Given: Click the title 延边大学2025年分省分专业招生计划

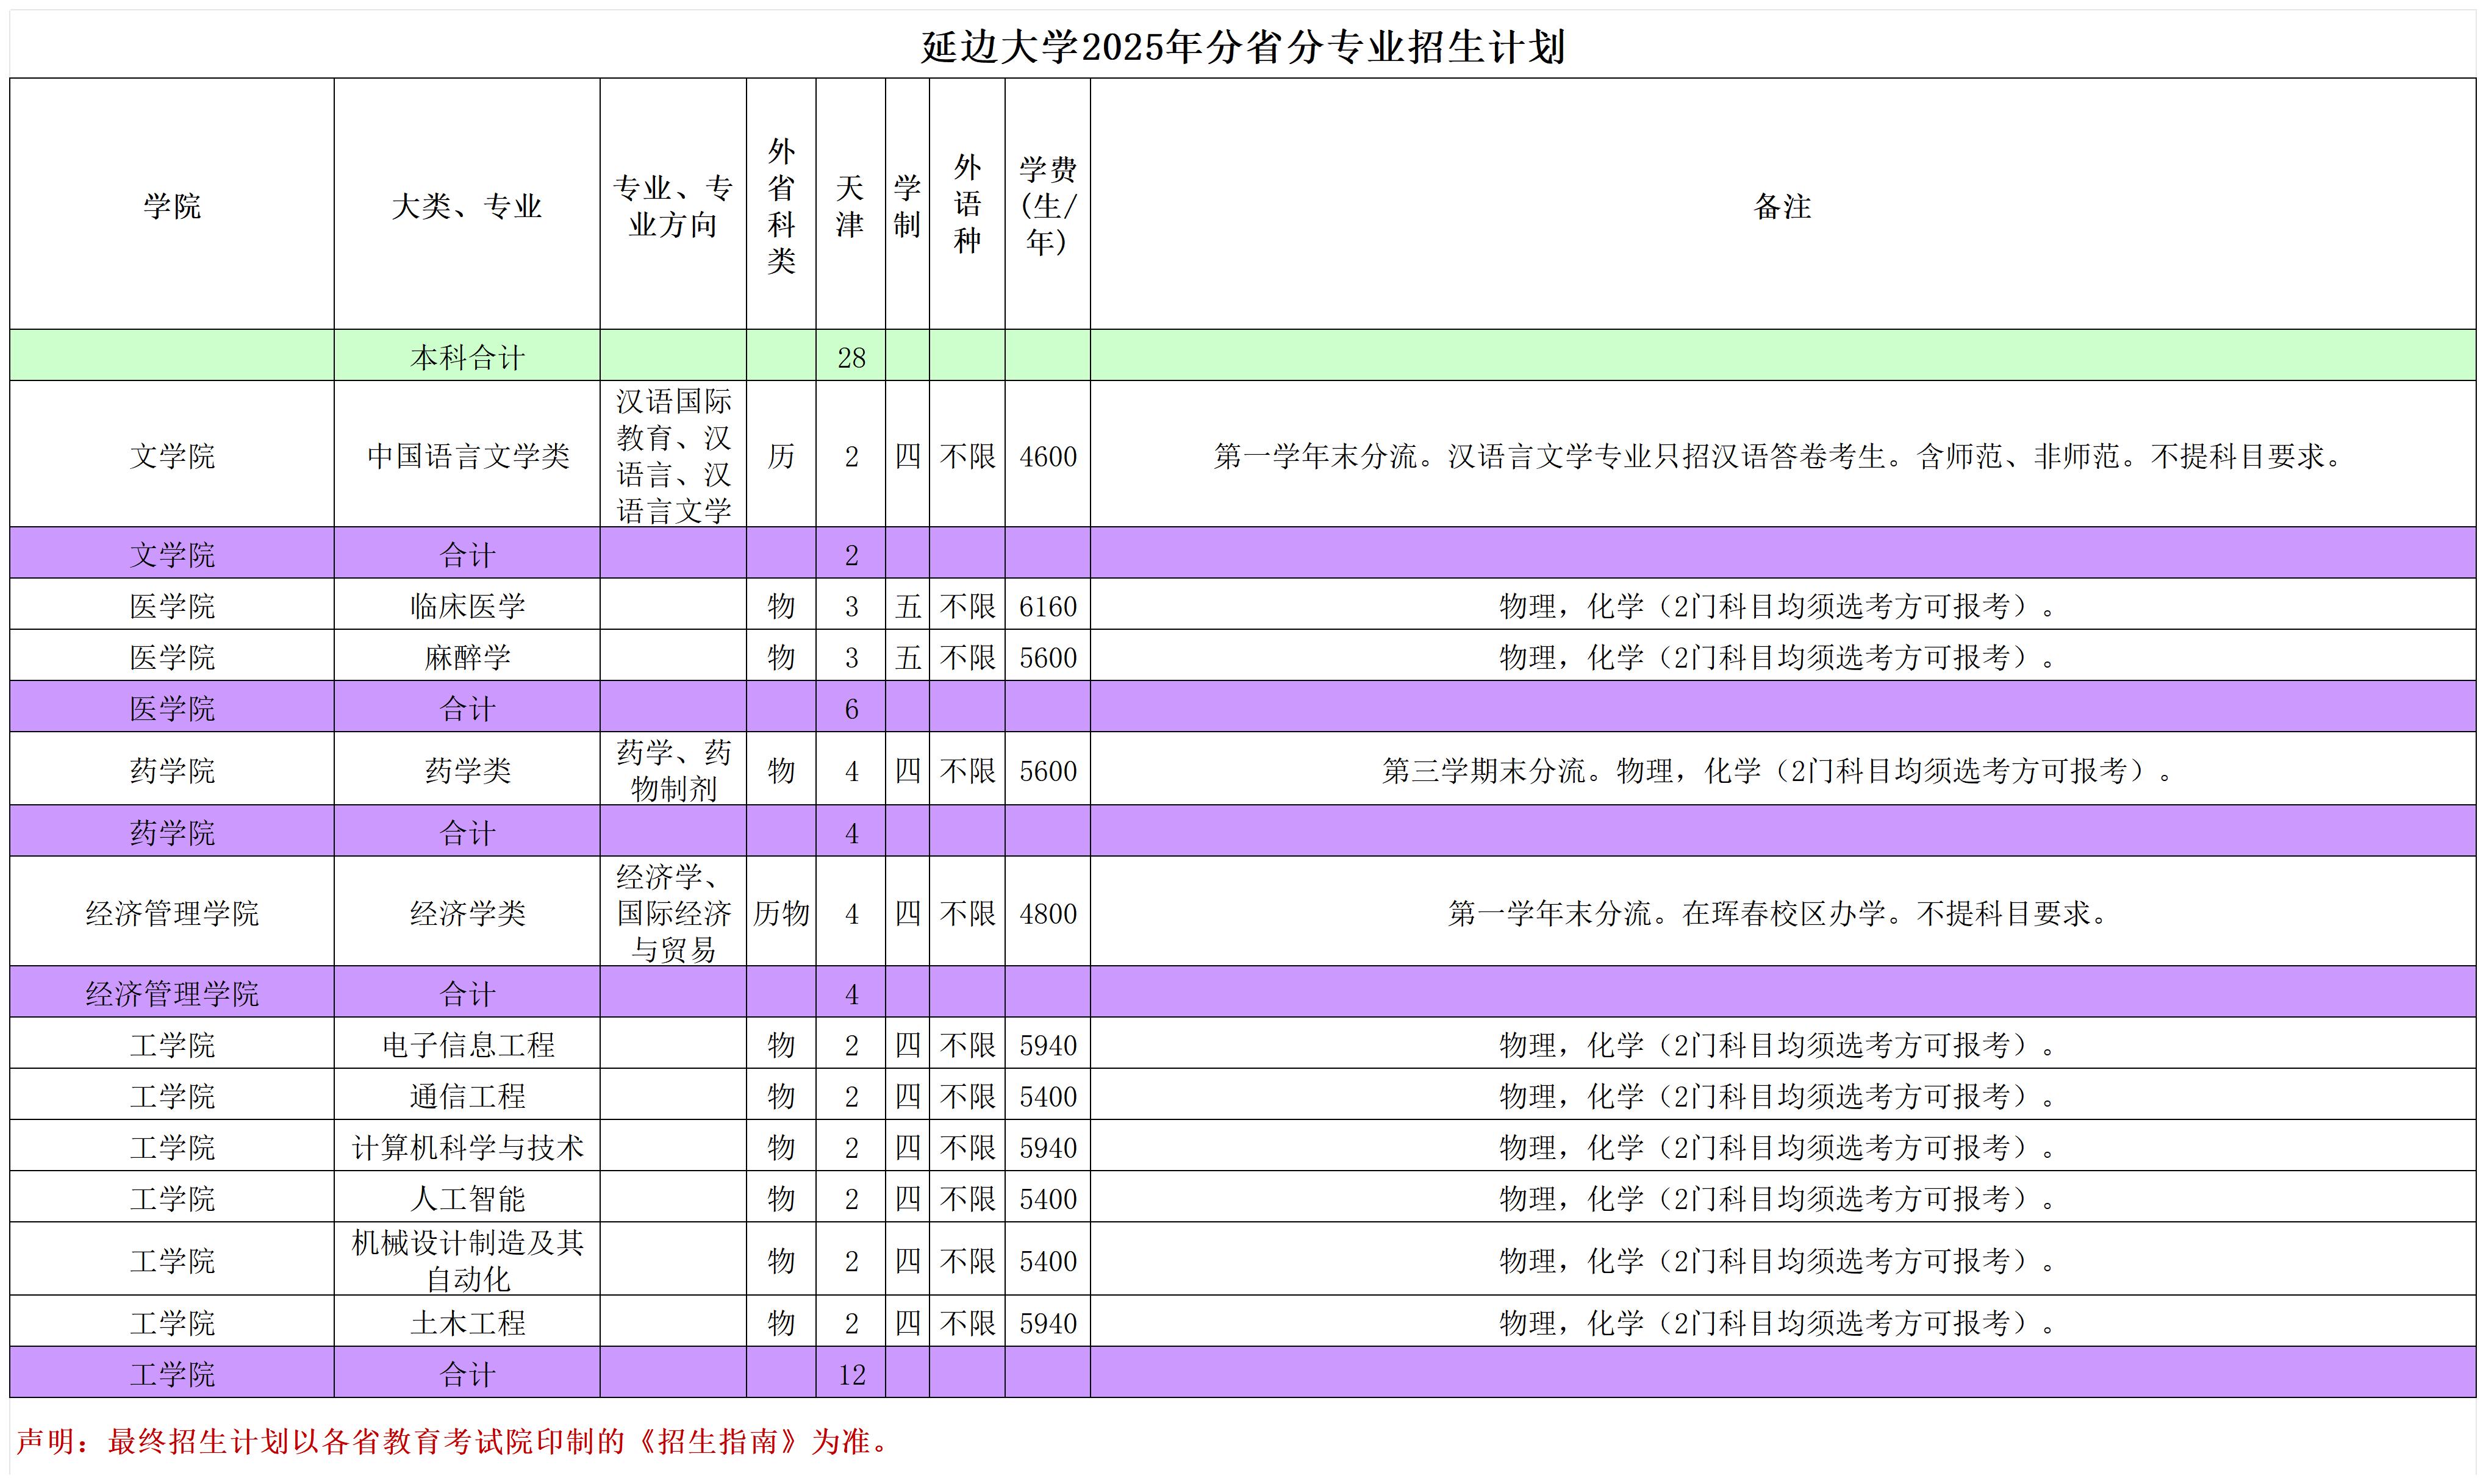Looking at the screenshot, I should coord(1242,47).
